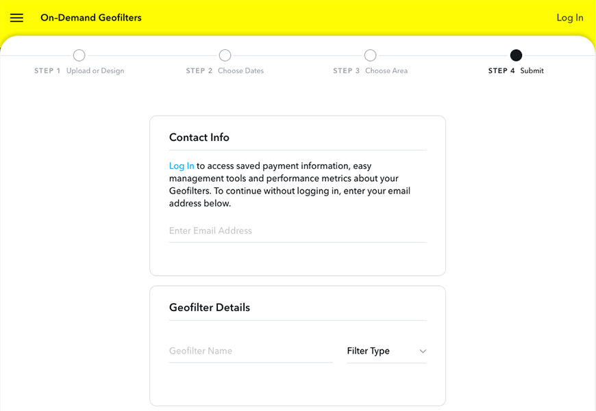Click the Step 1 progress circle
The image size is (596, 411).
tap(79, 55)
